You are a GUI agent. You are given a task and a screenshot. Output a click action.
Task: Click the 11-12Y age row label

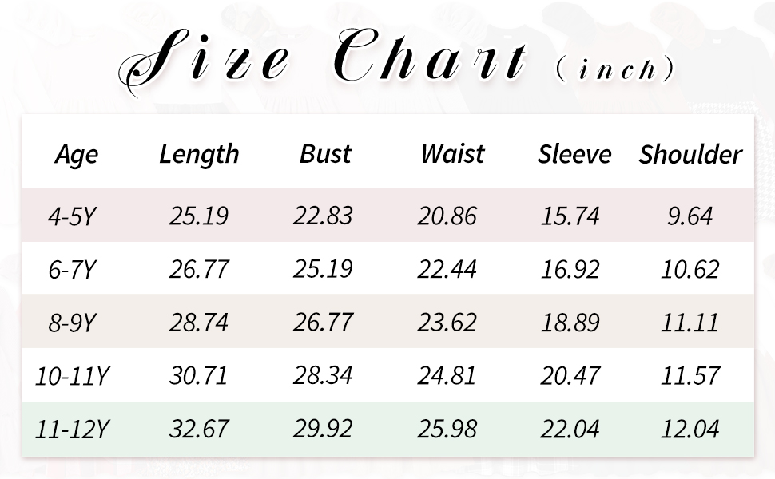tap(72, 430)
